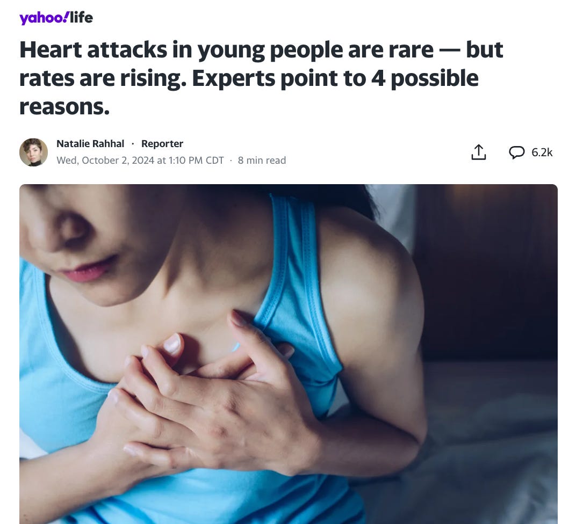Click the '8 min read' label
Viewport: 576px width, 524px height.
coord(262,161)
